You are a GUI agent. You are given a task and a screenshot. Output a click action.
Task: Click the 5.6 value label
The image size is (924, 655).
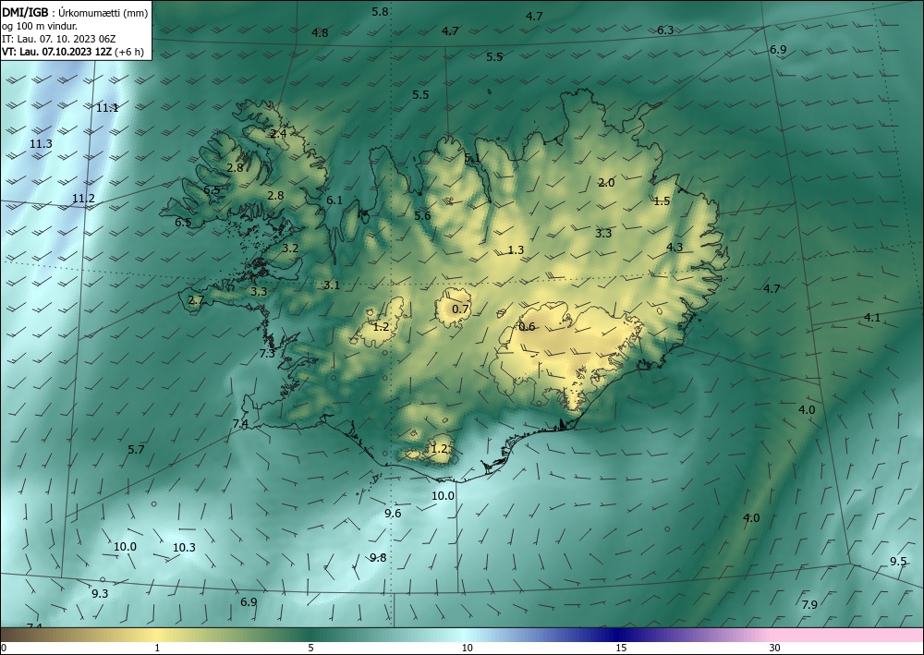pyautogui.click(x=422, y=215)
